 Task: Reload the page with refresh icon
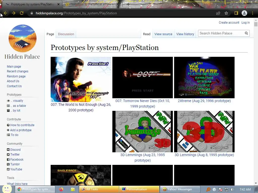(22, 13)
